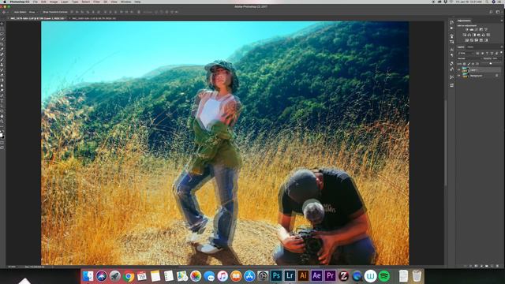This screenshot has width=505, height=284.
Task: Create a new layer button
Action: (492, 266)
